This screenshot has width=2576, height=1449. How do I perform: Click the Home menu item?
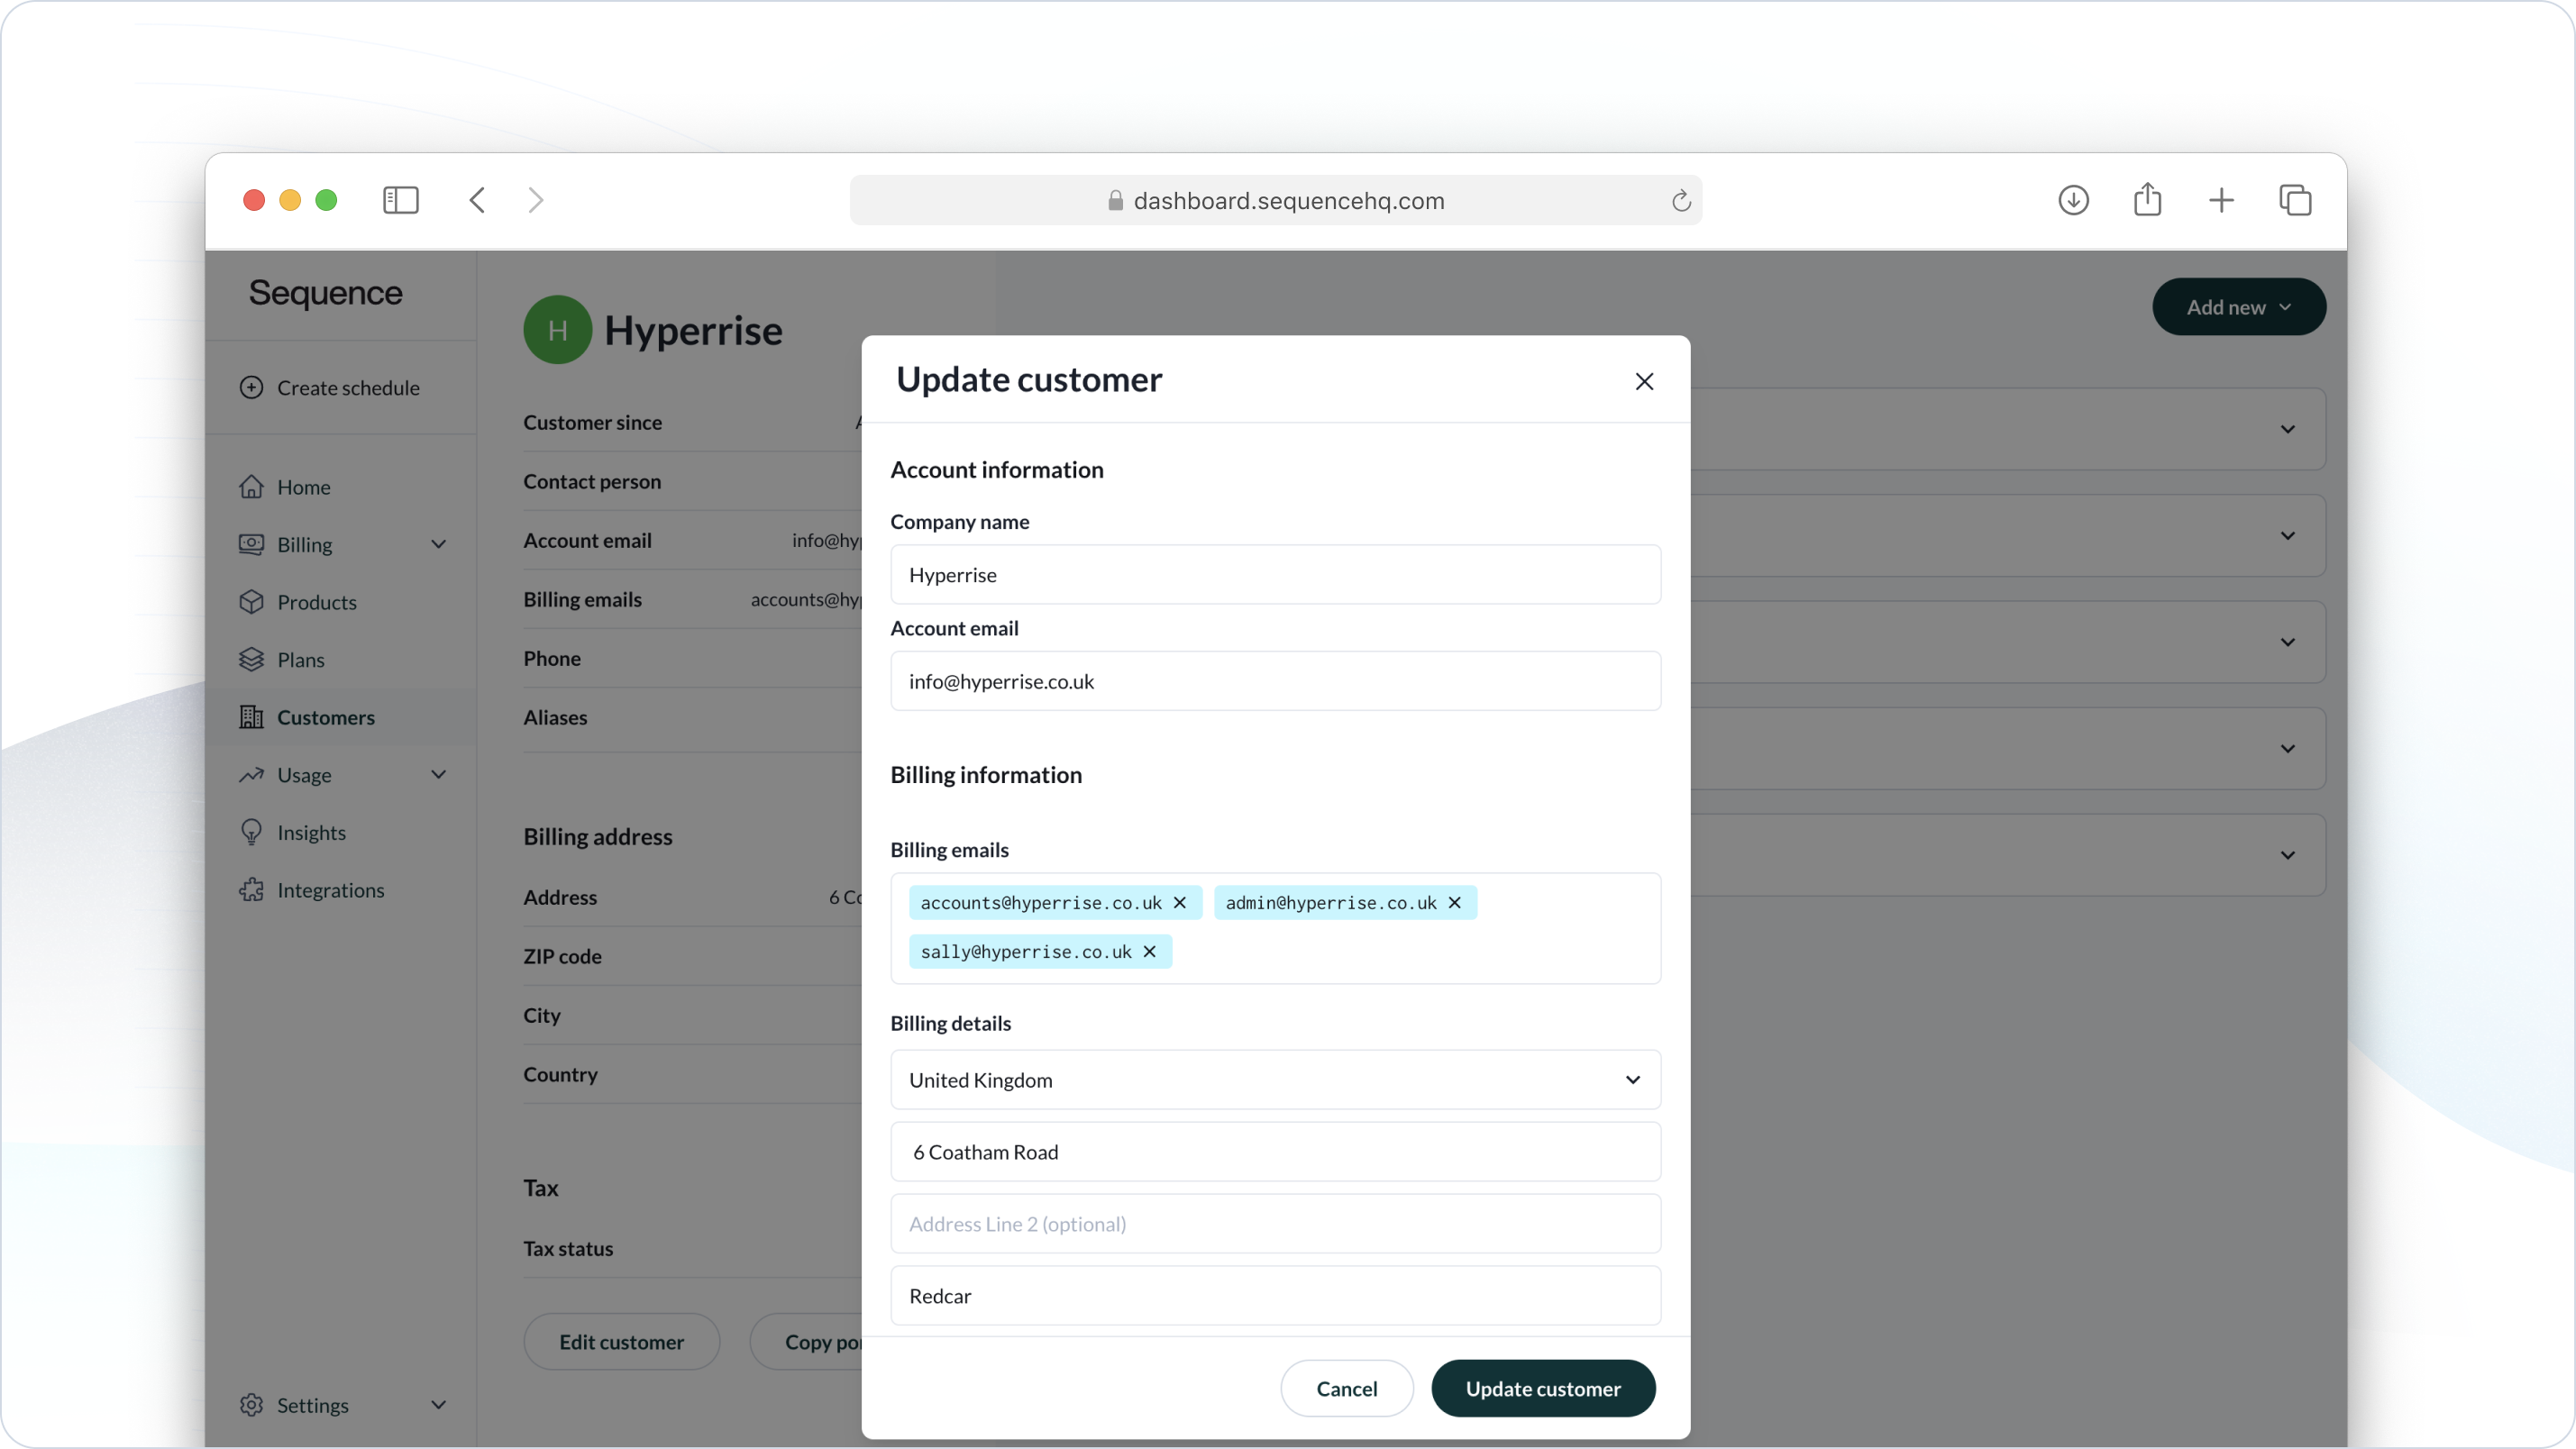(303, 487)
